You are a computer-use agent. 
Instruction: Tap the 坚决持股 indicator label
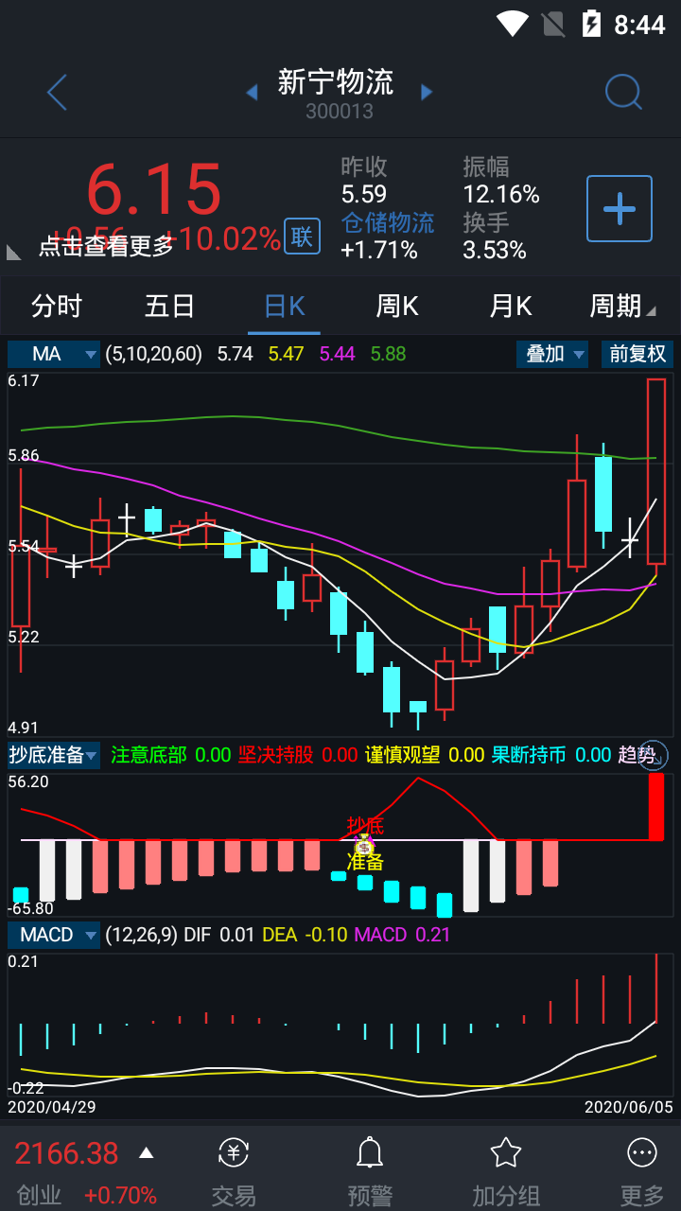pyautogui.click(x=276, y=755)
